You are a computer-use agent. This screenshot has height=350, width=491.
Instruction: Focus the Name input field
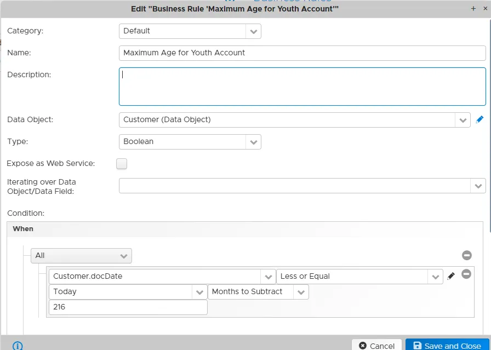point(302,53)
